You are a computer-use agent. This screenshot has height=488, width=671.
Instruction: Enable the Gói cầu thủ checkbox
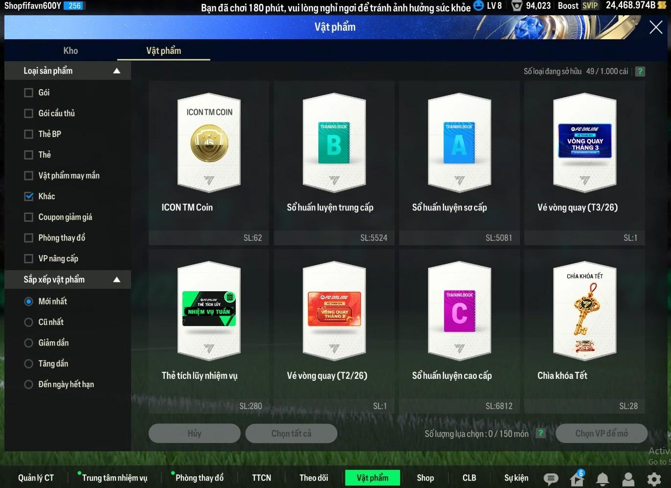click(29, 114)
